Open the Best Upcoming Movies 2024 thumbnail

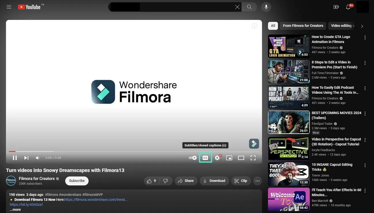289,122
